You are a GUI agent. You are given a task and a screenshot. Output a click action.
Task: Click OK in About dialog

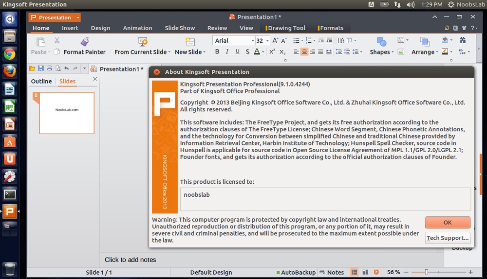[448, 222]
